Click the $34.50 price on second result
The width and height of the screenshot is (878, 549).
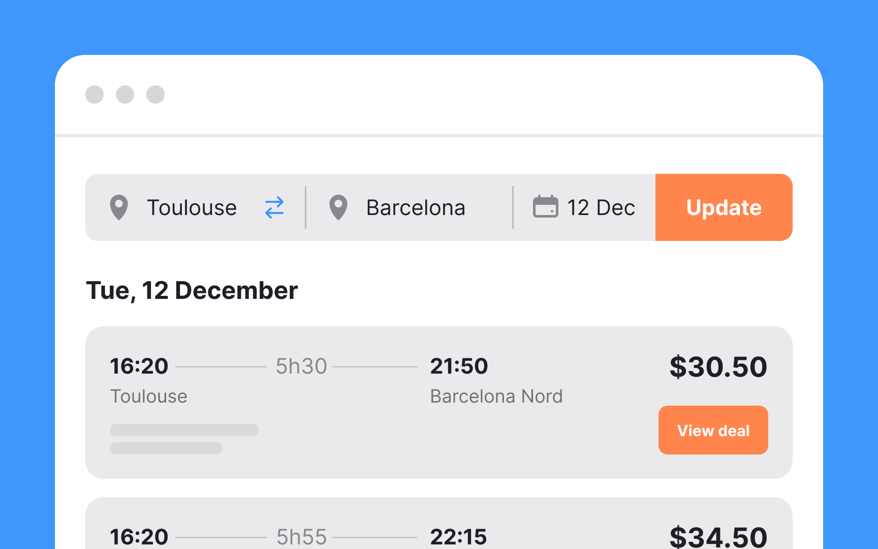pyautogui.click(x=718, y=536)
